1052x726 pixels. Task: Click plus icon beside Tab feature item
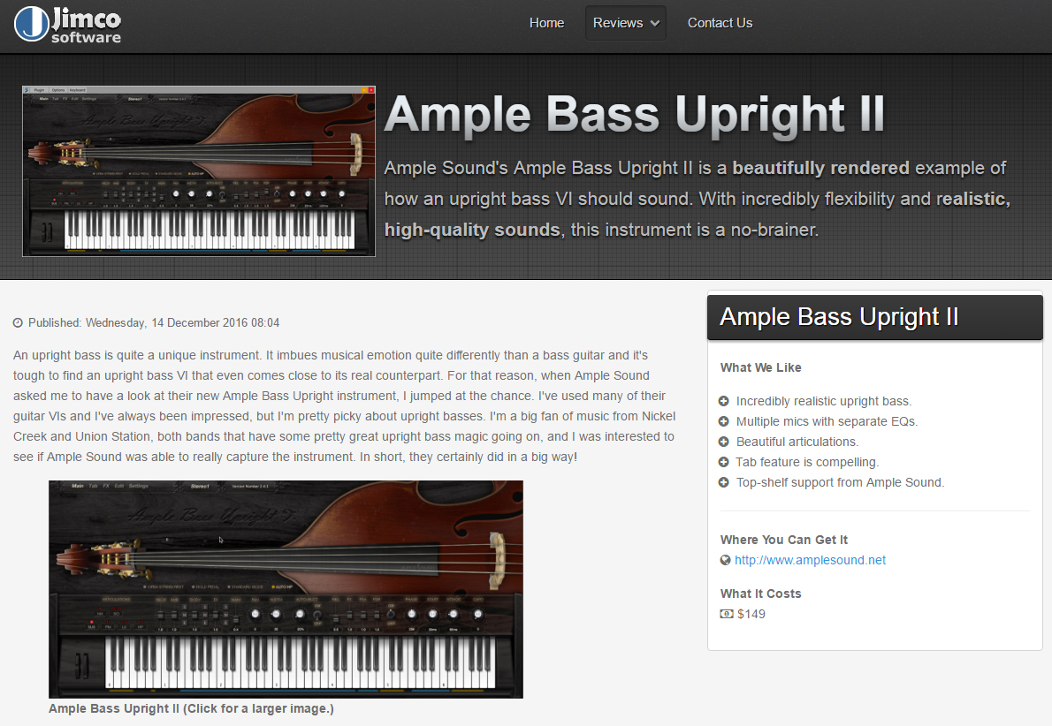(724, 462)
